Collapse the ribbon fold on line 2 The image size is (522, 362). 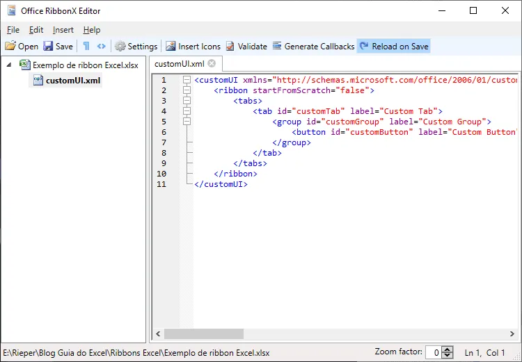(x=187, y=90)
